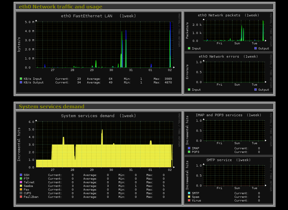Click the Output swatch under Network packets

coord(256,48)
